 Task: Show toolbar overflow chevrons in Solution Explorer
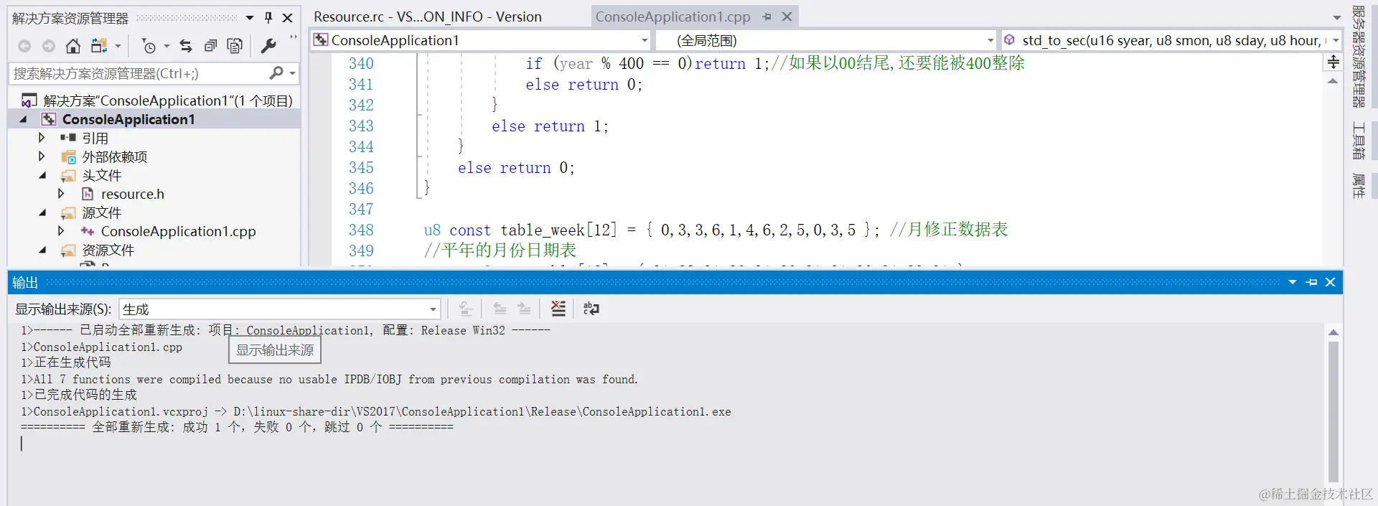tap(293, 38)
